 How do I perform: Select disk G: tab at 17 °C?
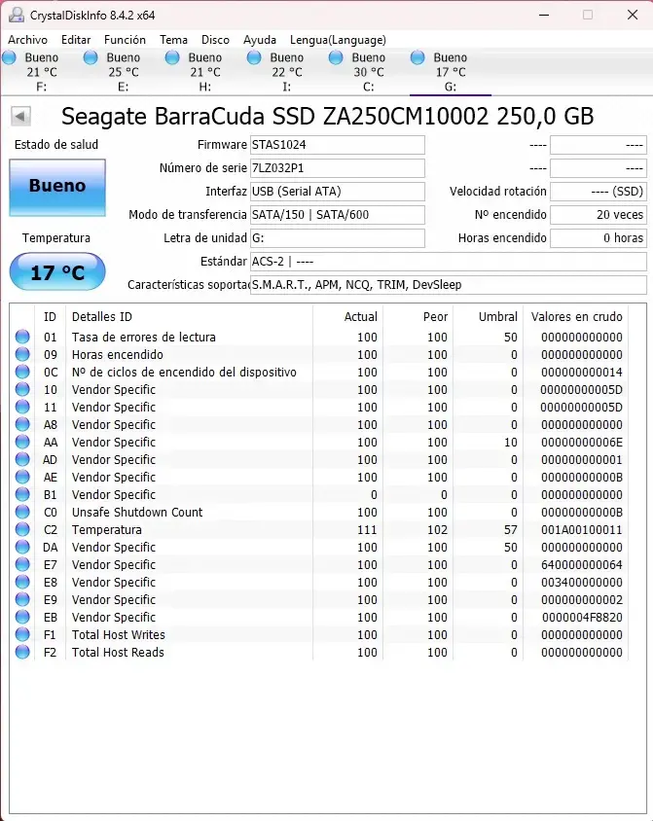(x=450, y=72)
